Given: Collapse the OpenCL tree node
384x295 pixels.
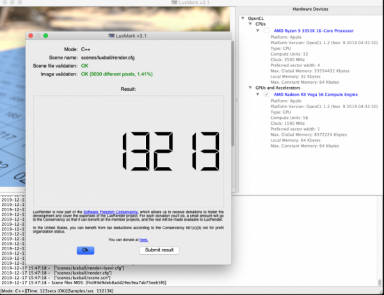Looking at the screenshot, I should [243, 19].
